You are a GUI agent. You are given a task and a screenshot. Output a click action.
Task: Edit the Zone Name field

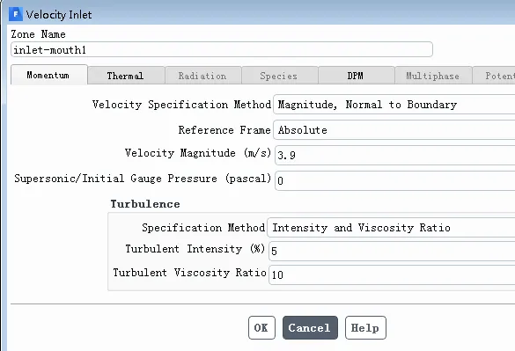coord(222,49)
